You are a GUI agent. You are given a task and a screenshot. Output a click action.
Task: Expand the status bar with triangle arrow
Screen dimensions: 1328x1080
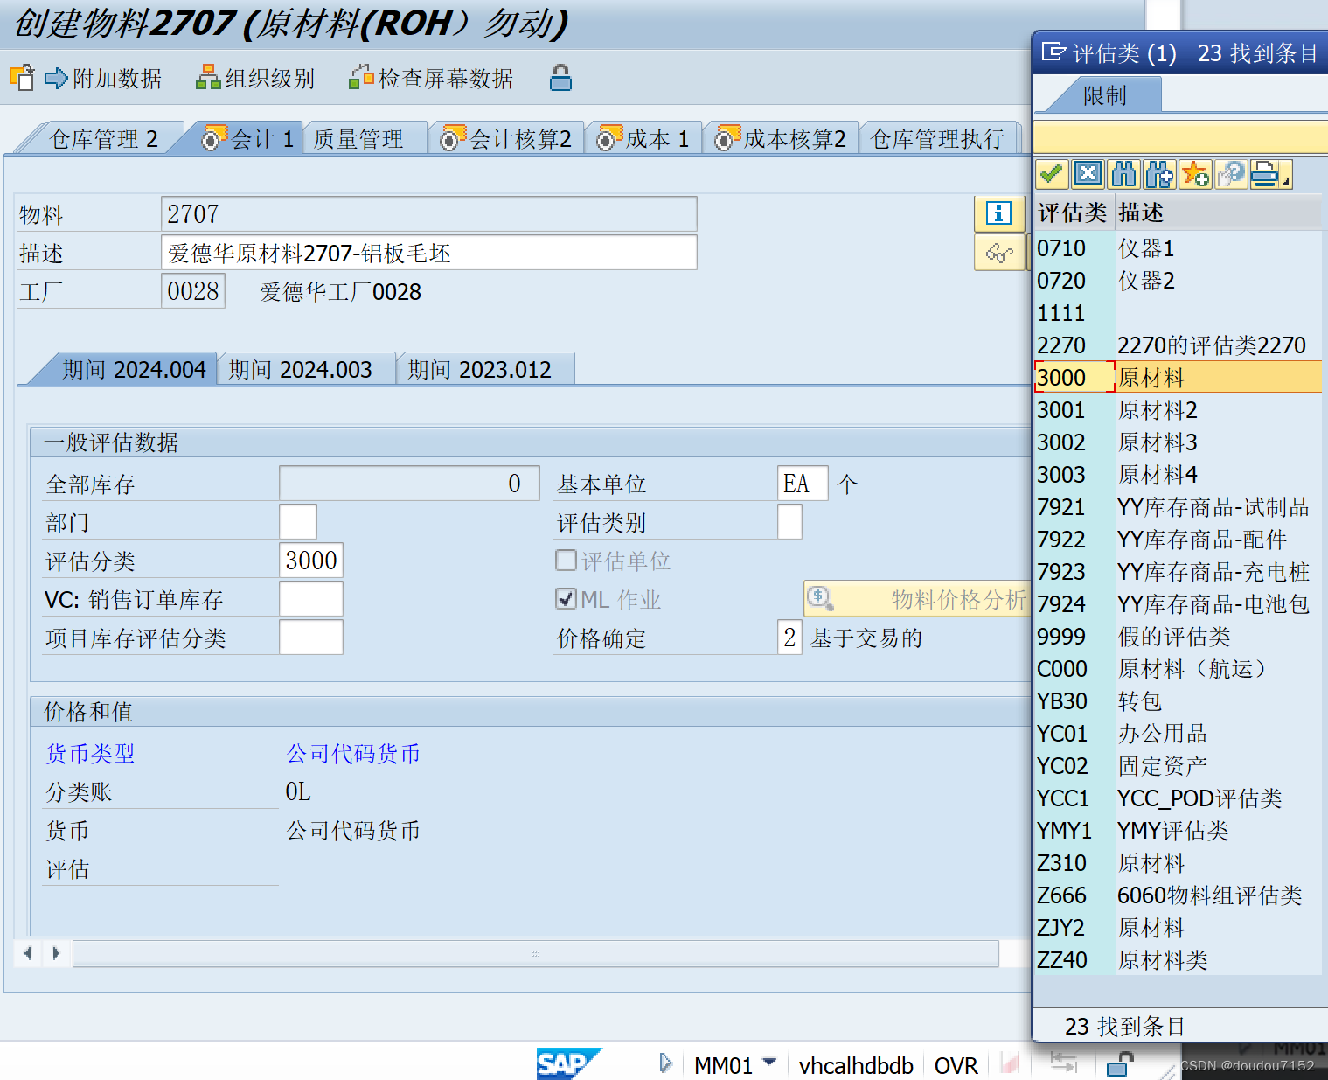pos(665,1063)
